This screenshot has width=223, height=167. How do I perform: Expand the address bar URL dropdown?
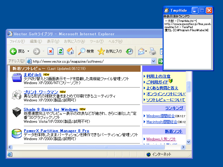click(153, 61)
